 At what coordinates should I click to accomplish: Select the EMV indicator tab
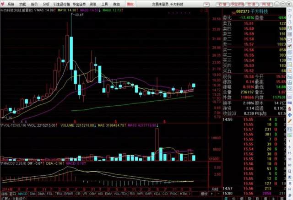pyautogui.click(x=109, y=194)
